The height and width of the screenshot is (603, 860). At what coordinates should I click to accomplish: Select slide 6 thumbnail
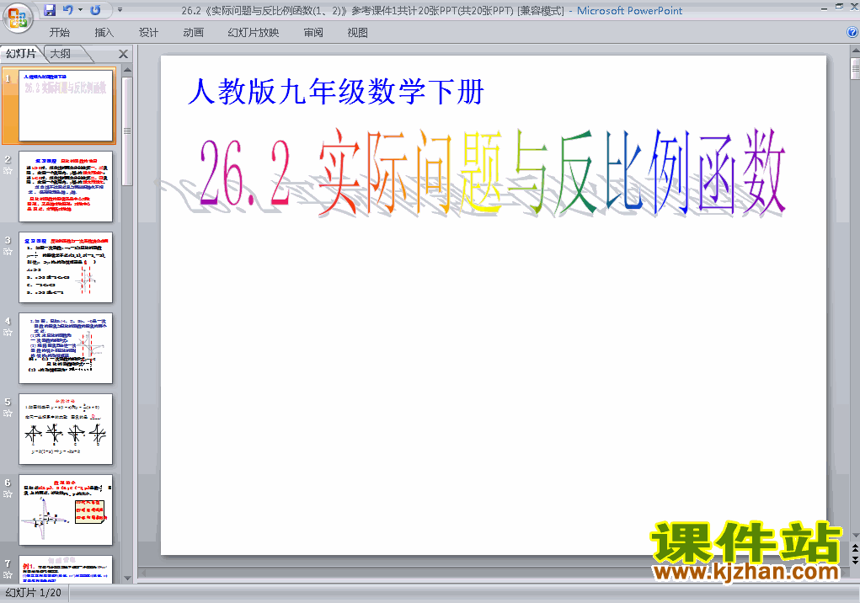[x=66, y=510]
